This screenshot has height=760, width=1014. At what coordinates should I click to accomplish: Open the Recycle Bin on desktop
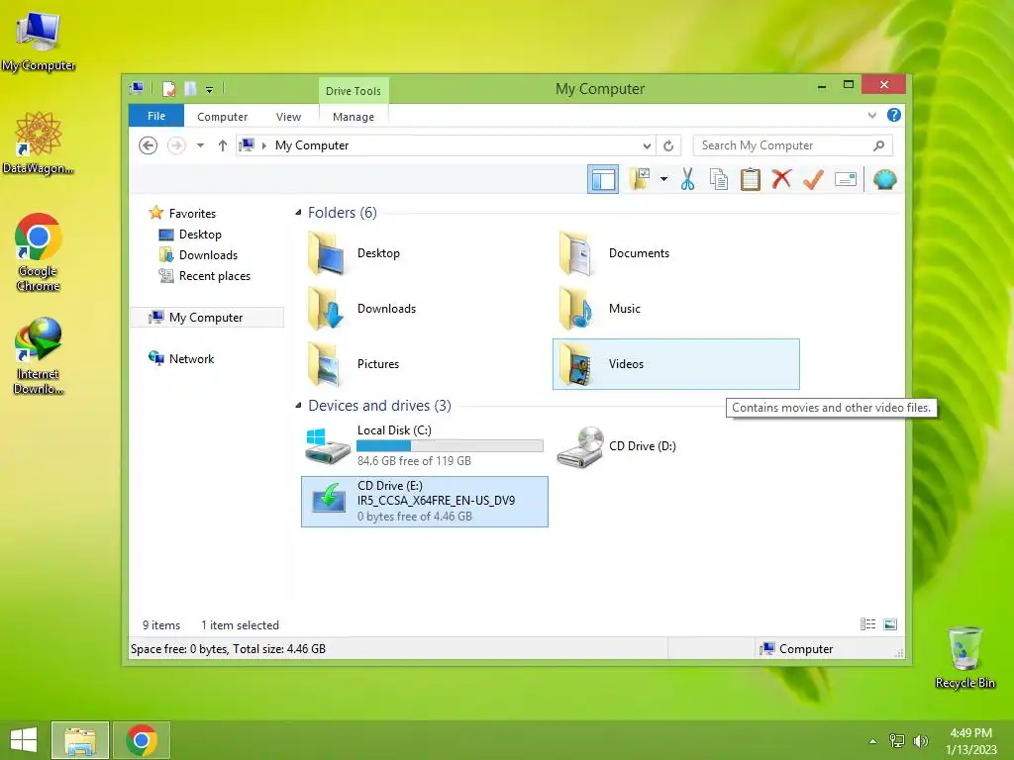click(x=964, y=657)
